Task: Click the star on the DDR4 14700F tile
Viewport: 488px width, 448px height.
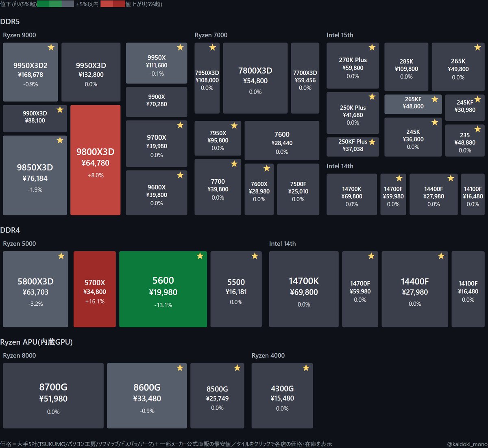Action: [x=371, y=256]
